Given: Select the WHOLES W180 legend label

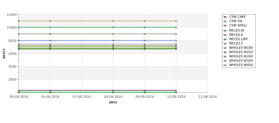Looking at the screenshot, I should click(241, 48).
